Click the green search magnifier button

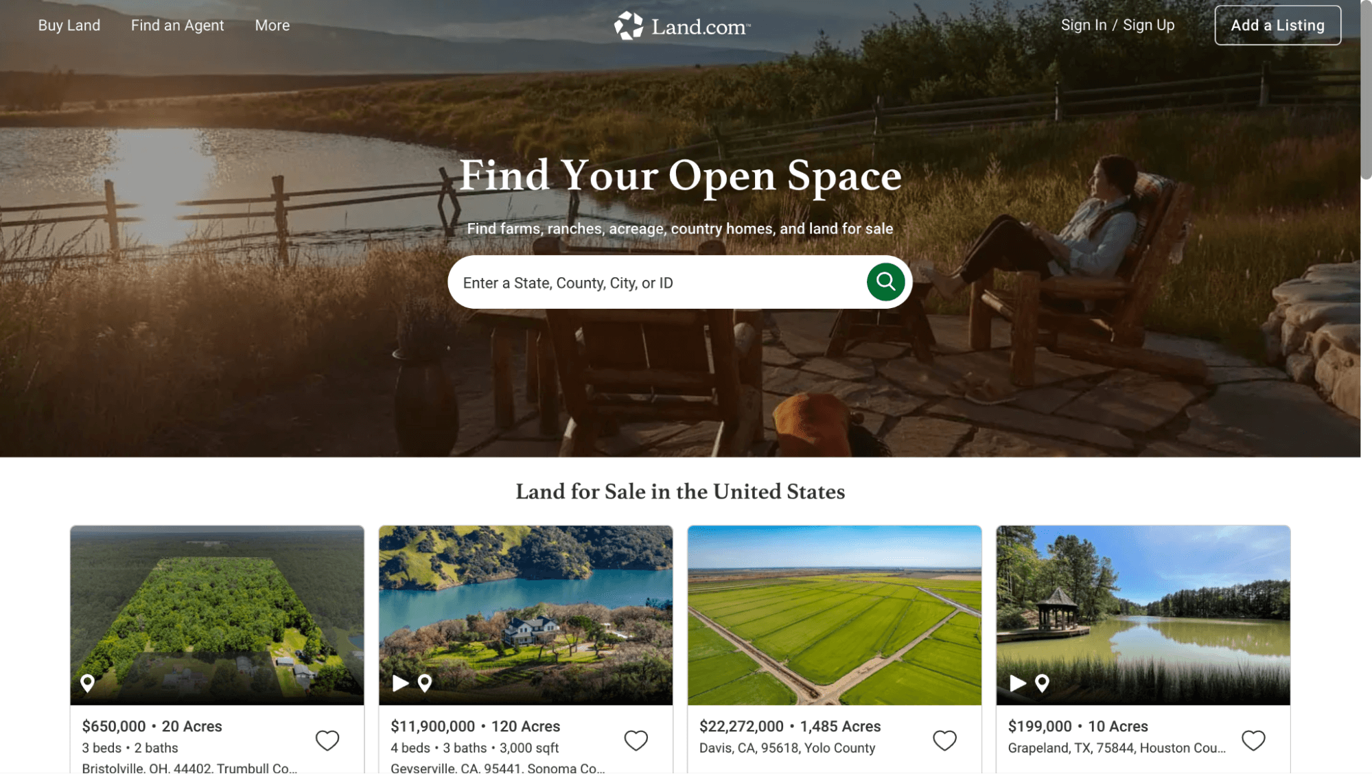coord(885,282)
